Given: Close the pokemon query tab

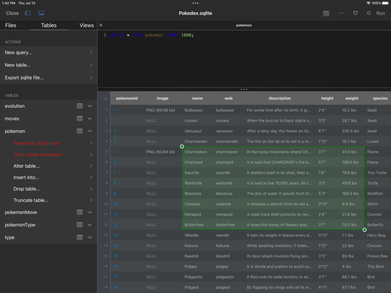Looking at the screenshot, I should pos(101,25).
